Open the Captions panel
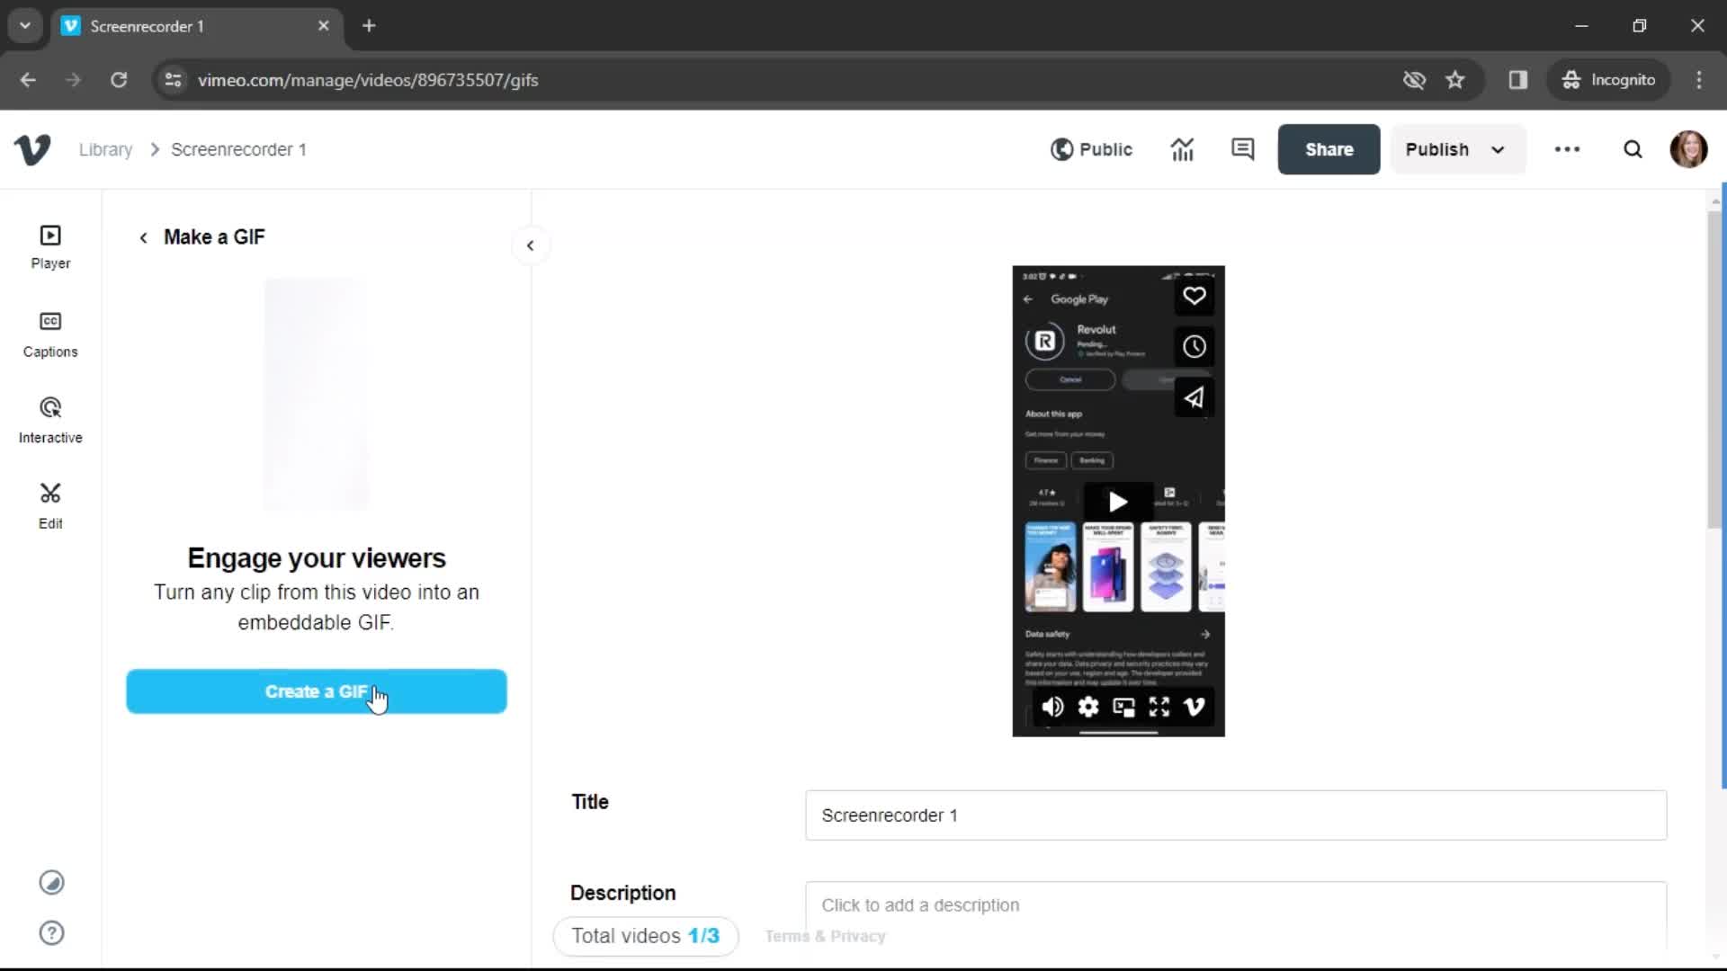The height and width of the screenshot is (971, 1727). 49,334
